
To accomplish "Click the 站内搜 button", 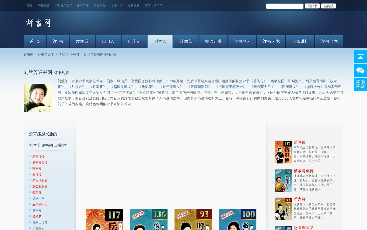I will coord(329,6).
